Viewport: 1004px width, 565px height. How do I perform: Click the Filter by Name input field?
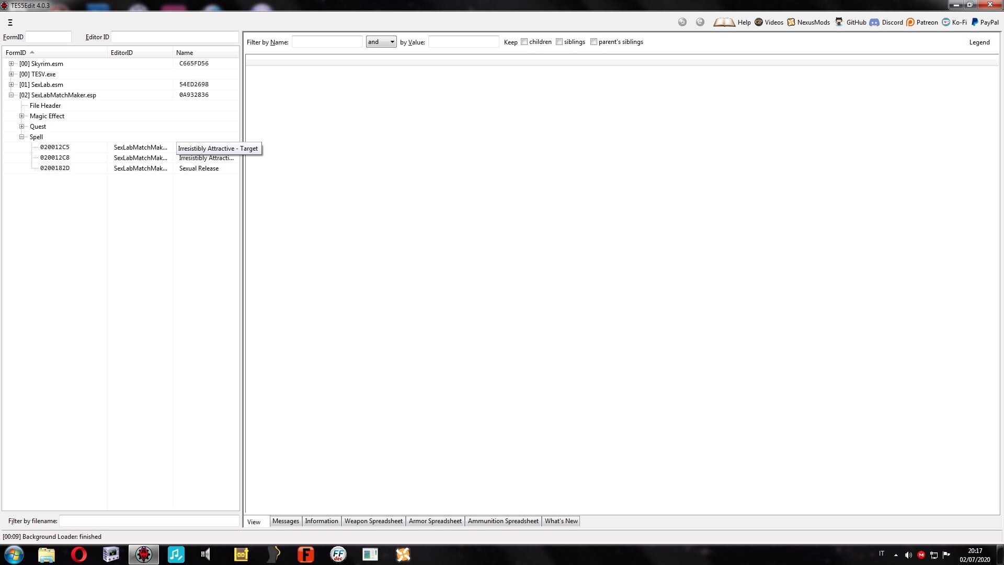coord(327,42)
